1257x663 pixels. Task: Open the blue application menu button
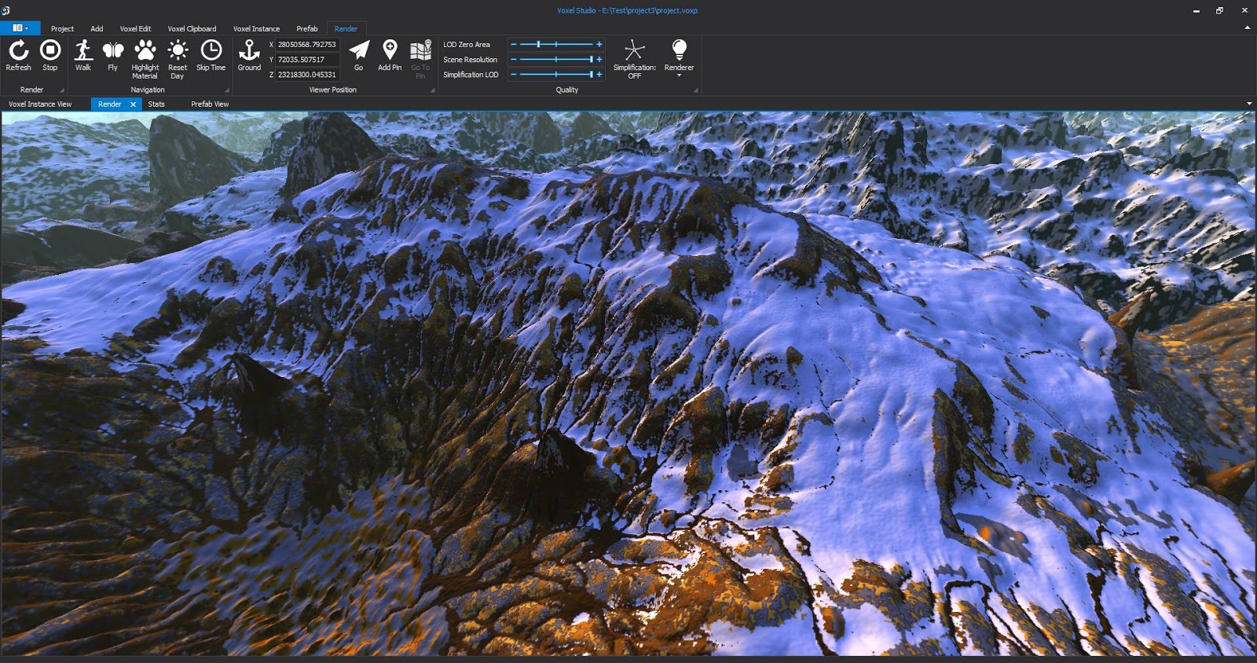coord(20,28)
